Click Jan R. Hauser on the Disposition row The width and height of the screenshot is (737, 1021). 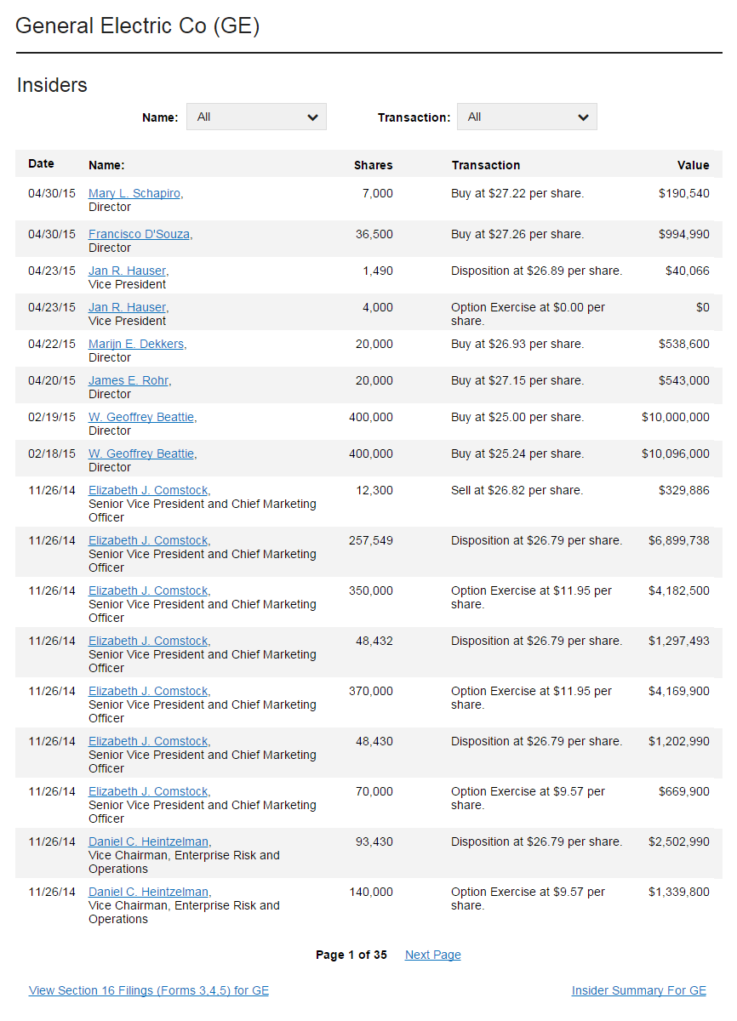coord(129,271)
